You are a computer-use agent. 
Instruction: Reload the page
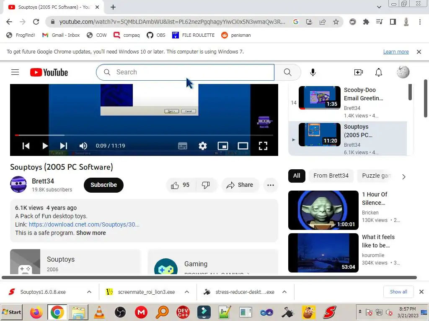click(x=36, y=22)
